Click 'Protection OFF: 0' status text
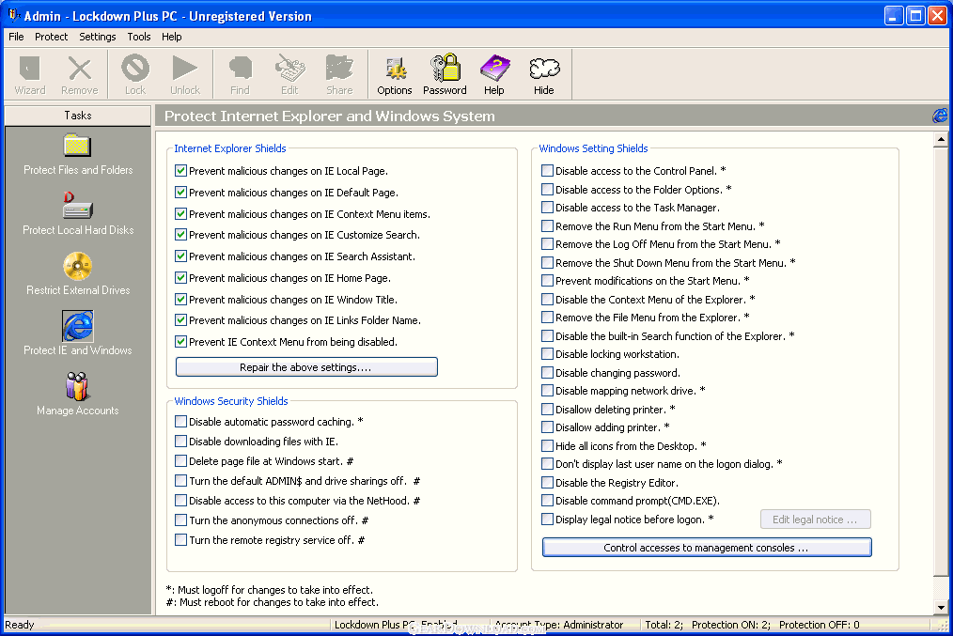 click(820, 625)
